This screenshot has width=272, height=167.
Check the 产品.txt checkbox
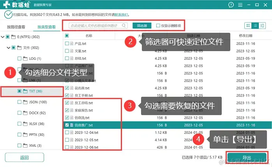coord(67,43)
